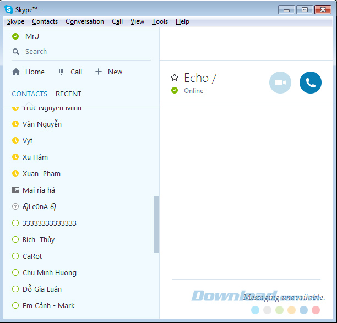Click the blue voice call button
Image resolution: width=337 pixels, height=323 pixels.
pyautogui.click(x=310, y=83)
